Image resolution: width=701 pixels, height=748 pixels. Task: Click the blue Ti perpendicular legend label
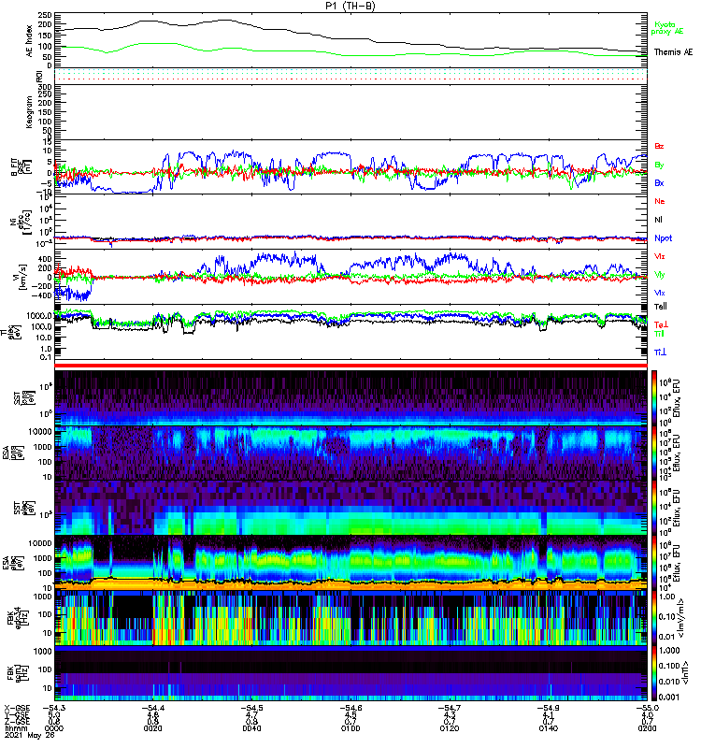(660, 352)
